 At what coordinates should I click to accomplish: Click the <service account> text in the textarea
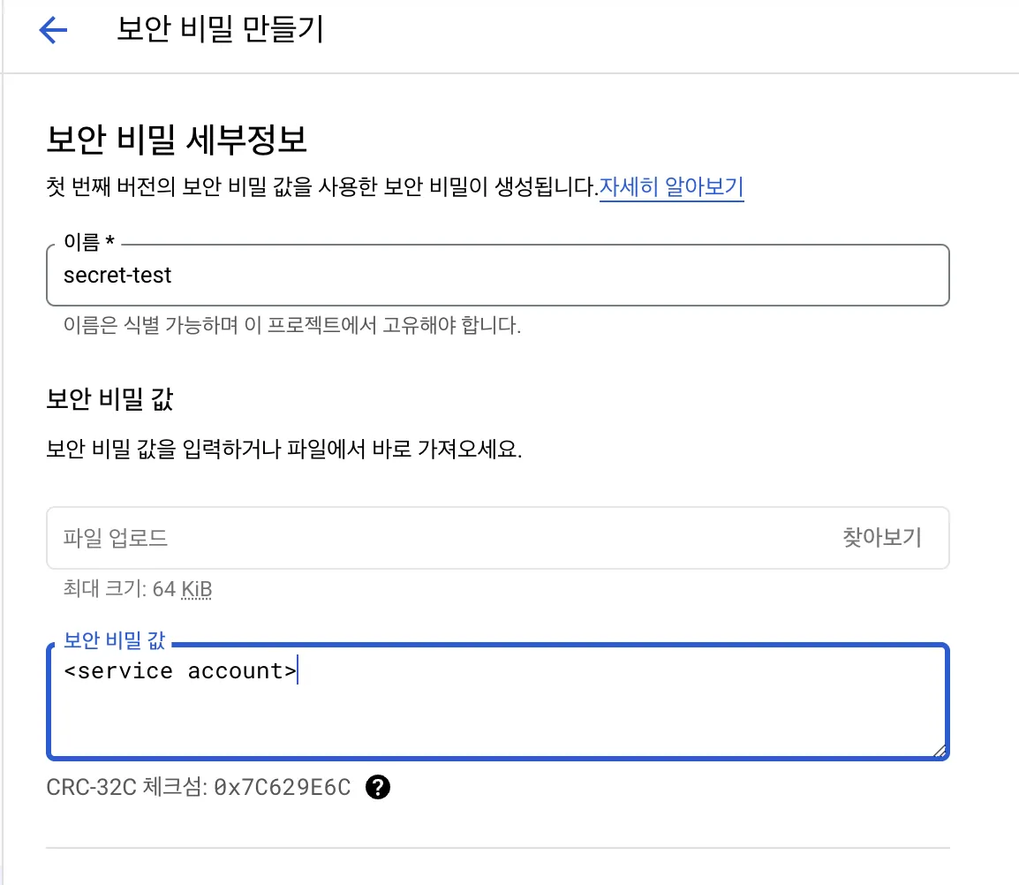point(180,671)
